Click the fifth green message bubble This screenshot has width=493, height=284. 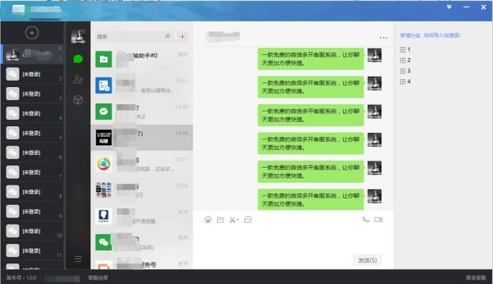(311, 171)
